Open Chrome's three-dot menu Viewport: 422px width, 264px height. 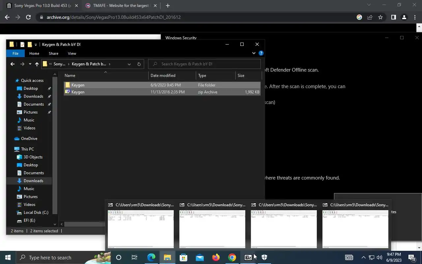[x=415, y=17]
